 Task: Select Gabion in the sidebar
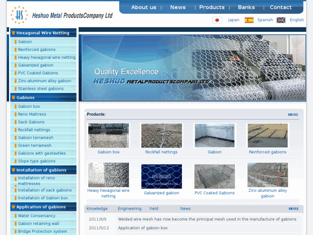pos(25,42)
